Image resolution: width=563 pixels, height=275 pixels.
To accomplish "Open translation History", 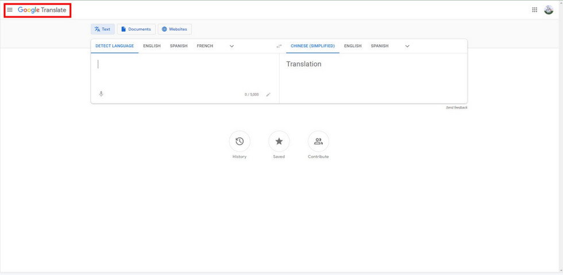I will pyautogui.click(x=240, y=141).
